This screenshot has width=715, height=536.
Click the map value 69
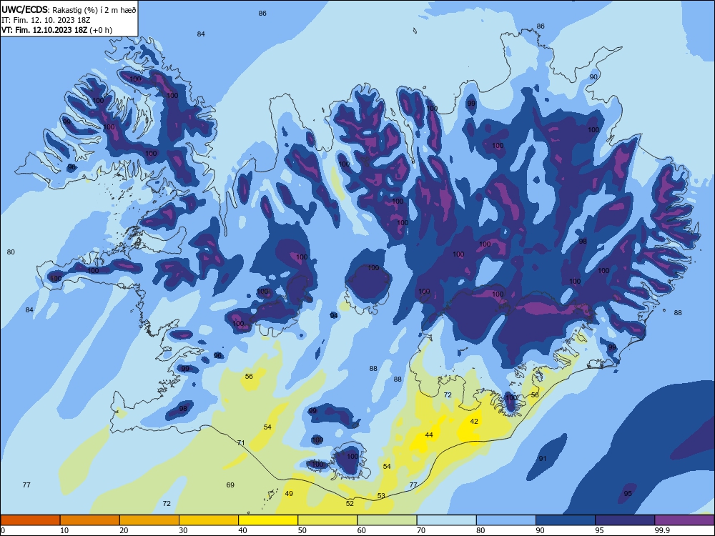230,485
